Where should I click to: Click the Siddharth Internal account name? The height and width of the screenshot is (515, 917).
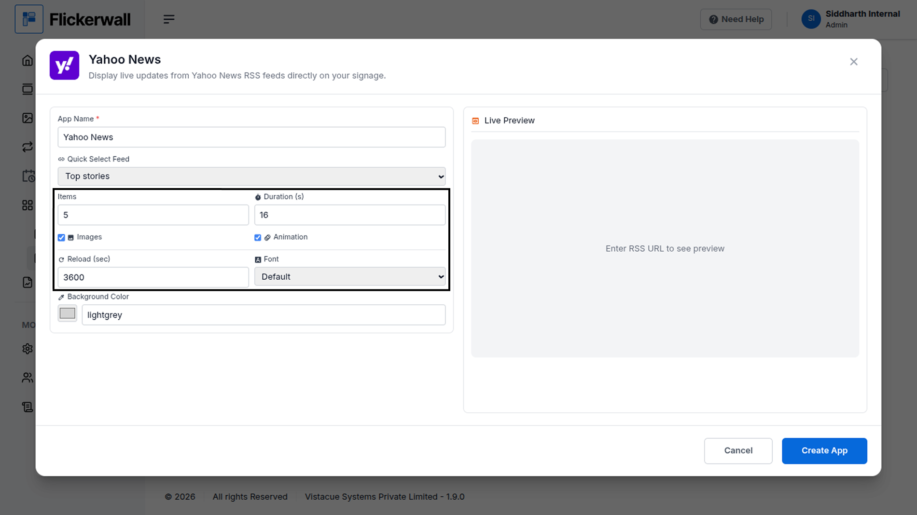862,14
